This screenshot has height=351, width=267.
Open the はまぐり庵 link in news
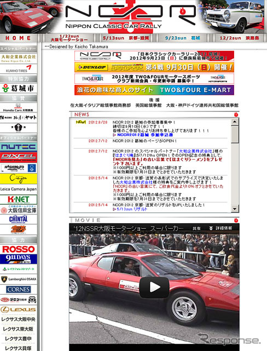pyautogui.click(x=124, y=155)
